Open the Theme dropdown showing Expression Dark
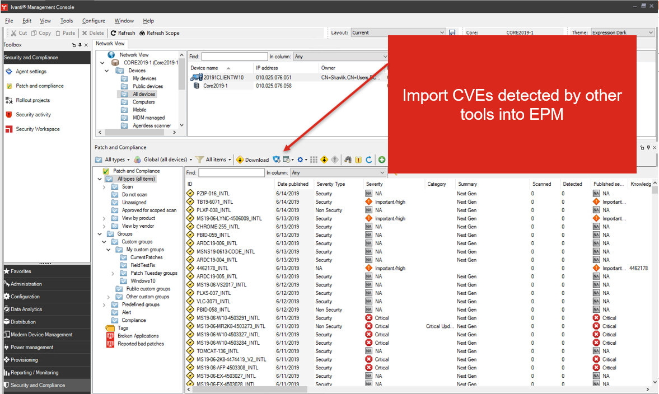 tap(620, 32)
